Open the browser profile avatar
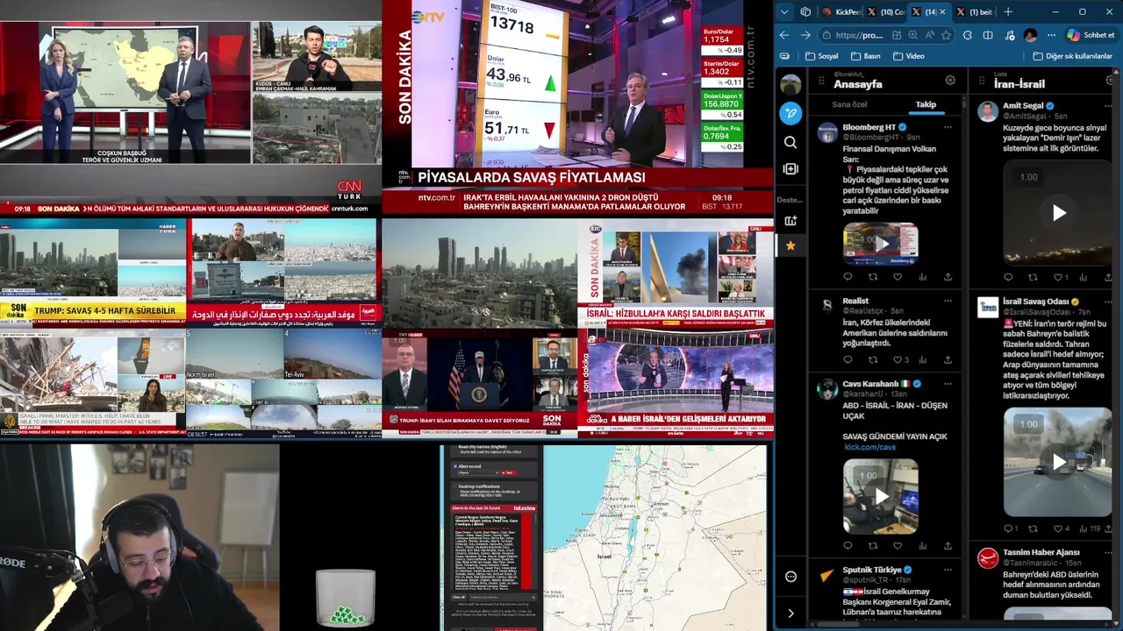The height and width of the screenshot is (631, 1123). click(1030, 35)
